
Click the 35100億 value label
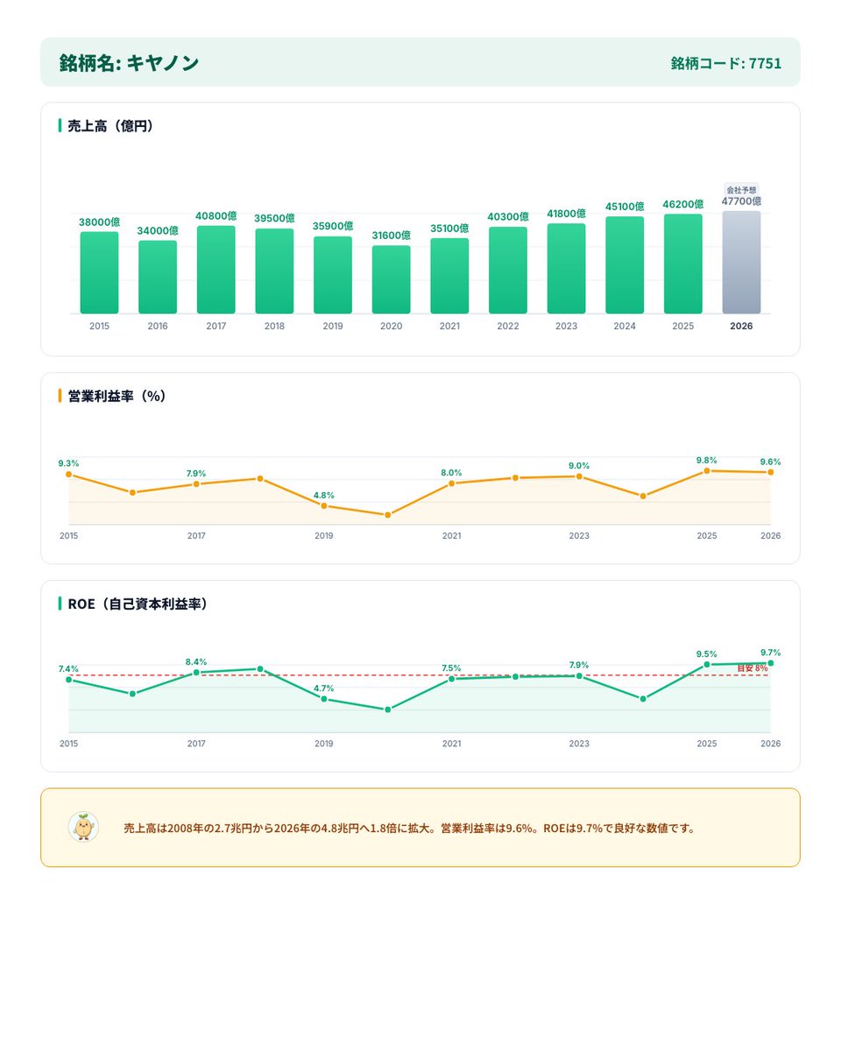449,228
